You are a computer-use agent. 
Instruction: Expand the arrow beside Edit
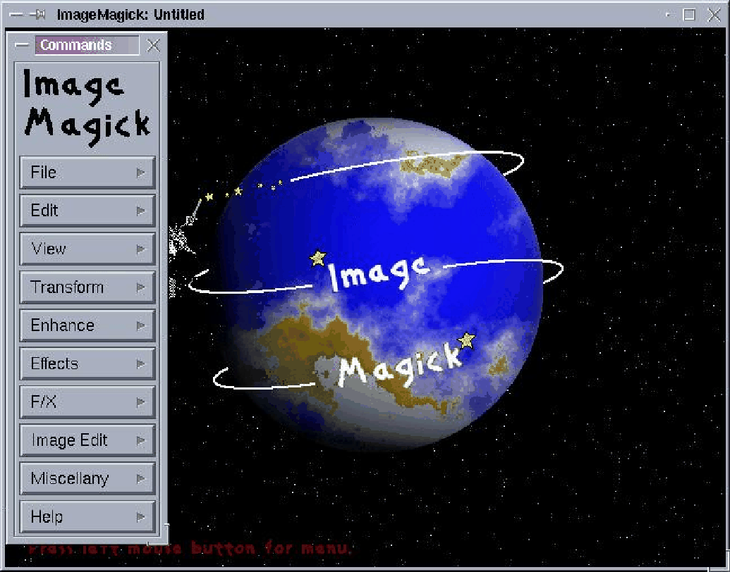pyautogui.click(x=140, y=211)
